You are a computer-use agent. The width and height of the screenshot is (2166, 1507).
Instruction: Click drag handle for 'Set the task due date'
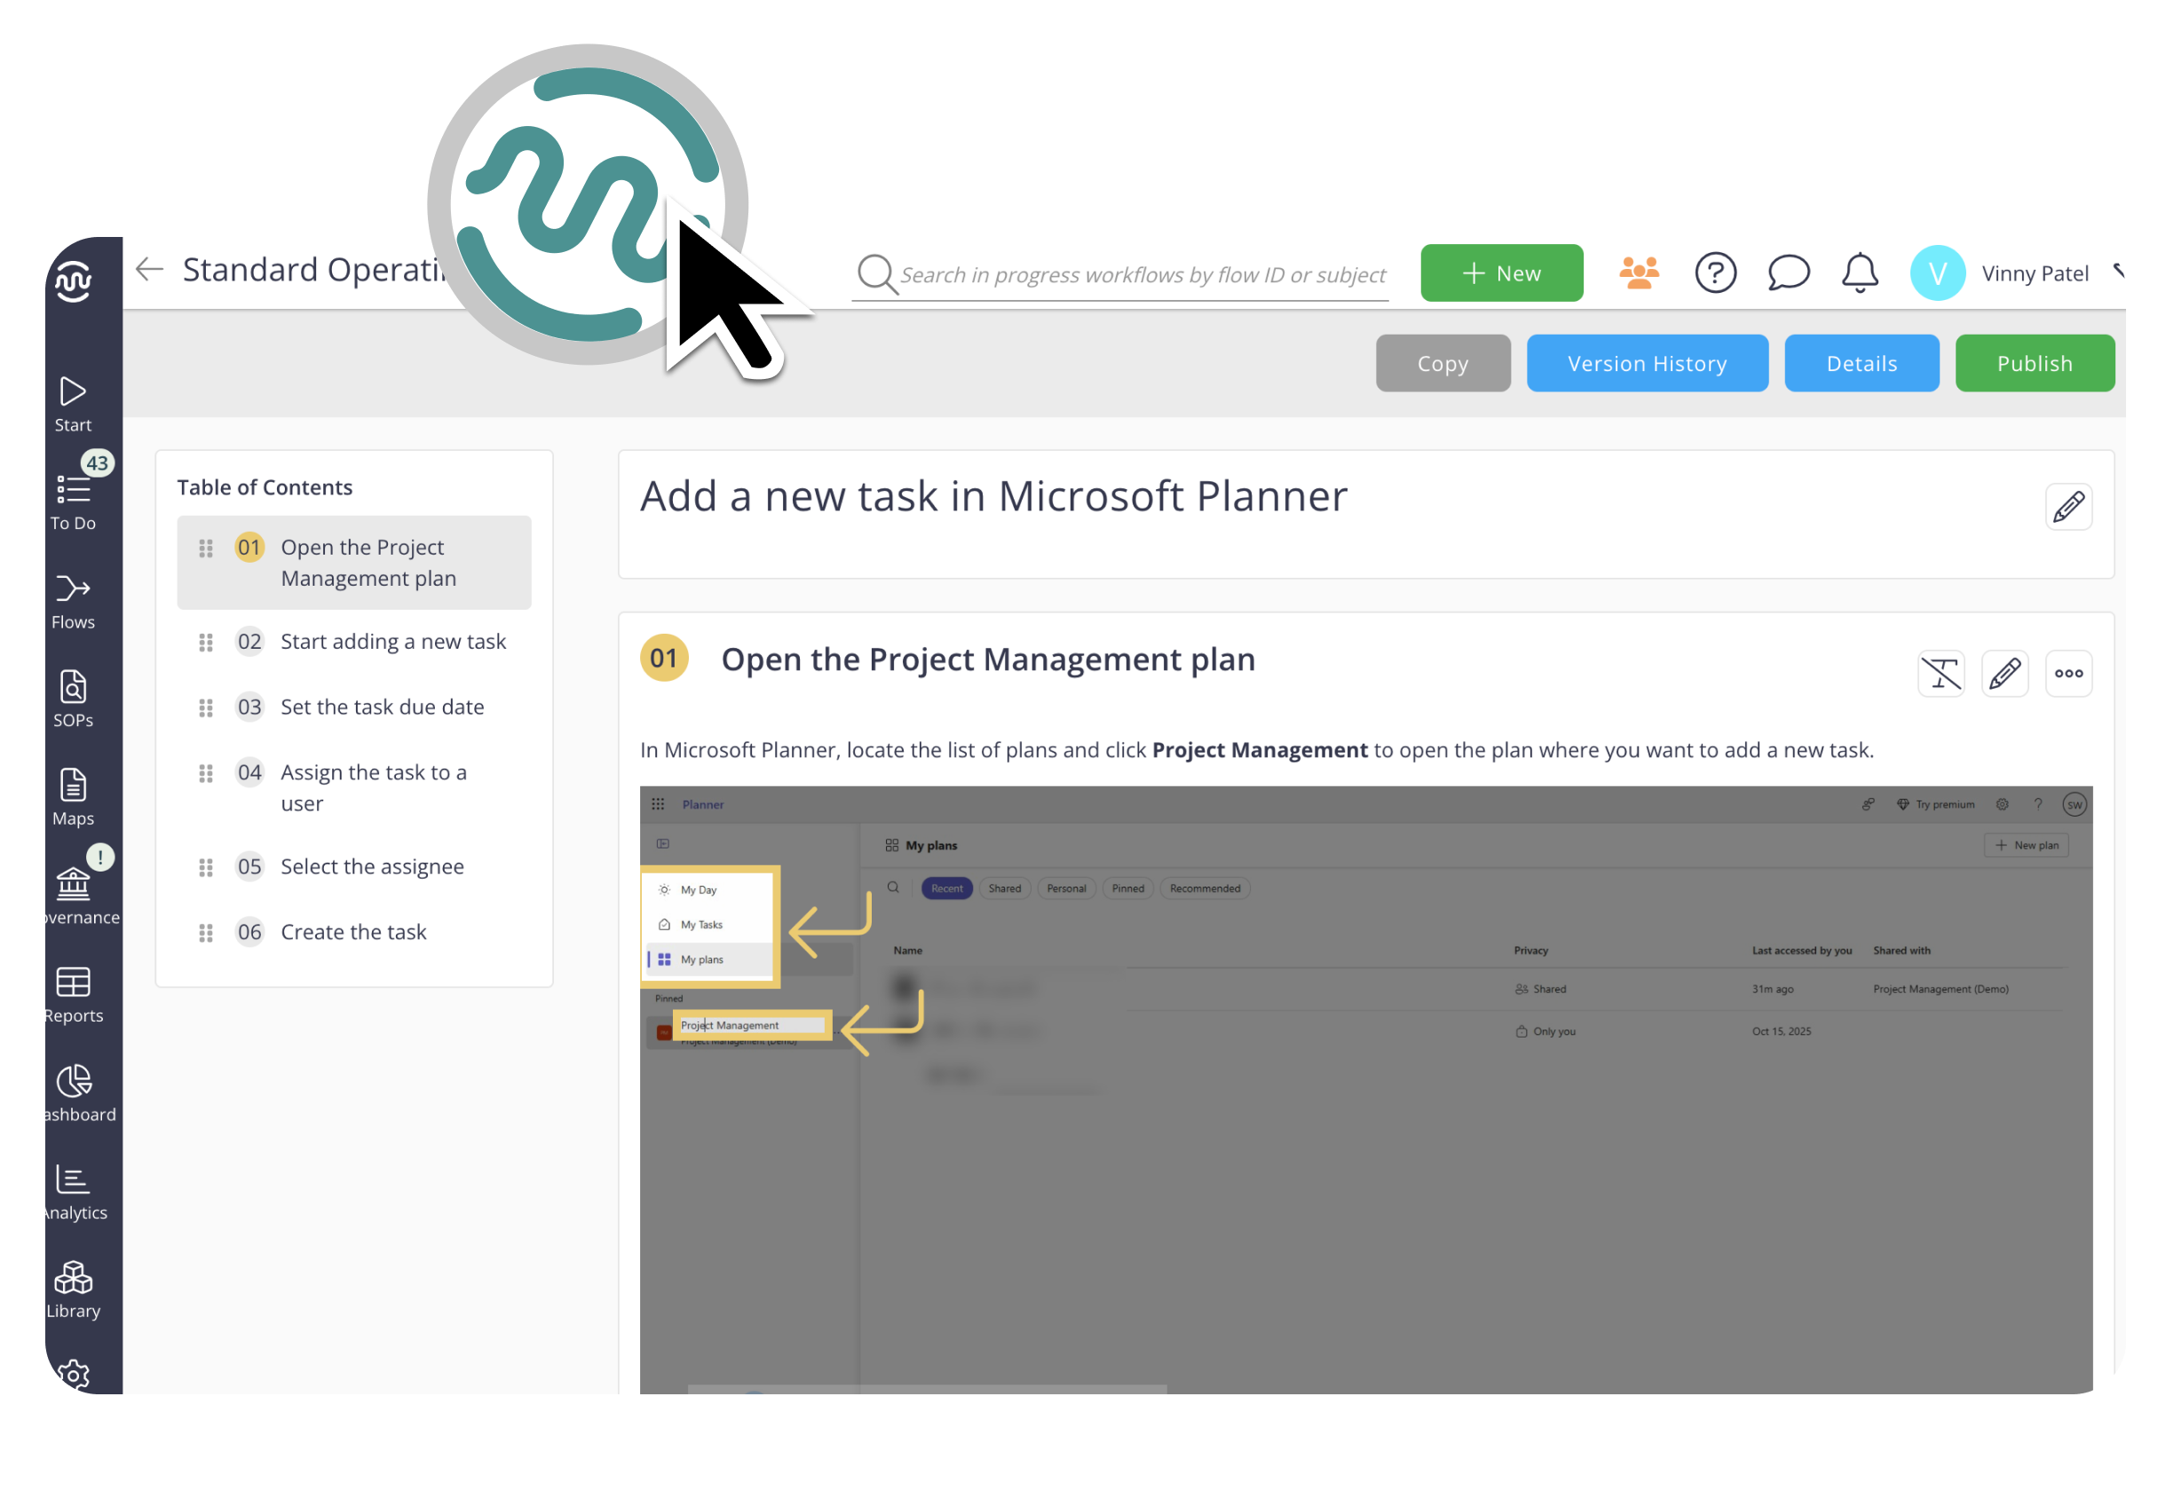[x=206, y=708]
